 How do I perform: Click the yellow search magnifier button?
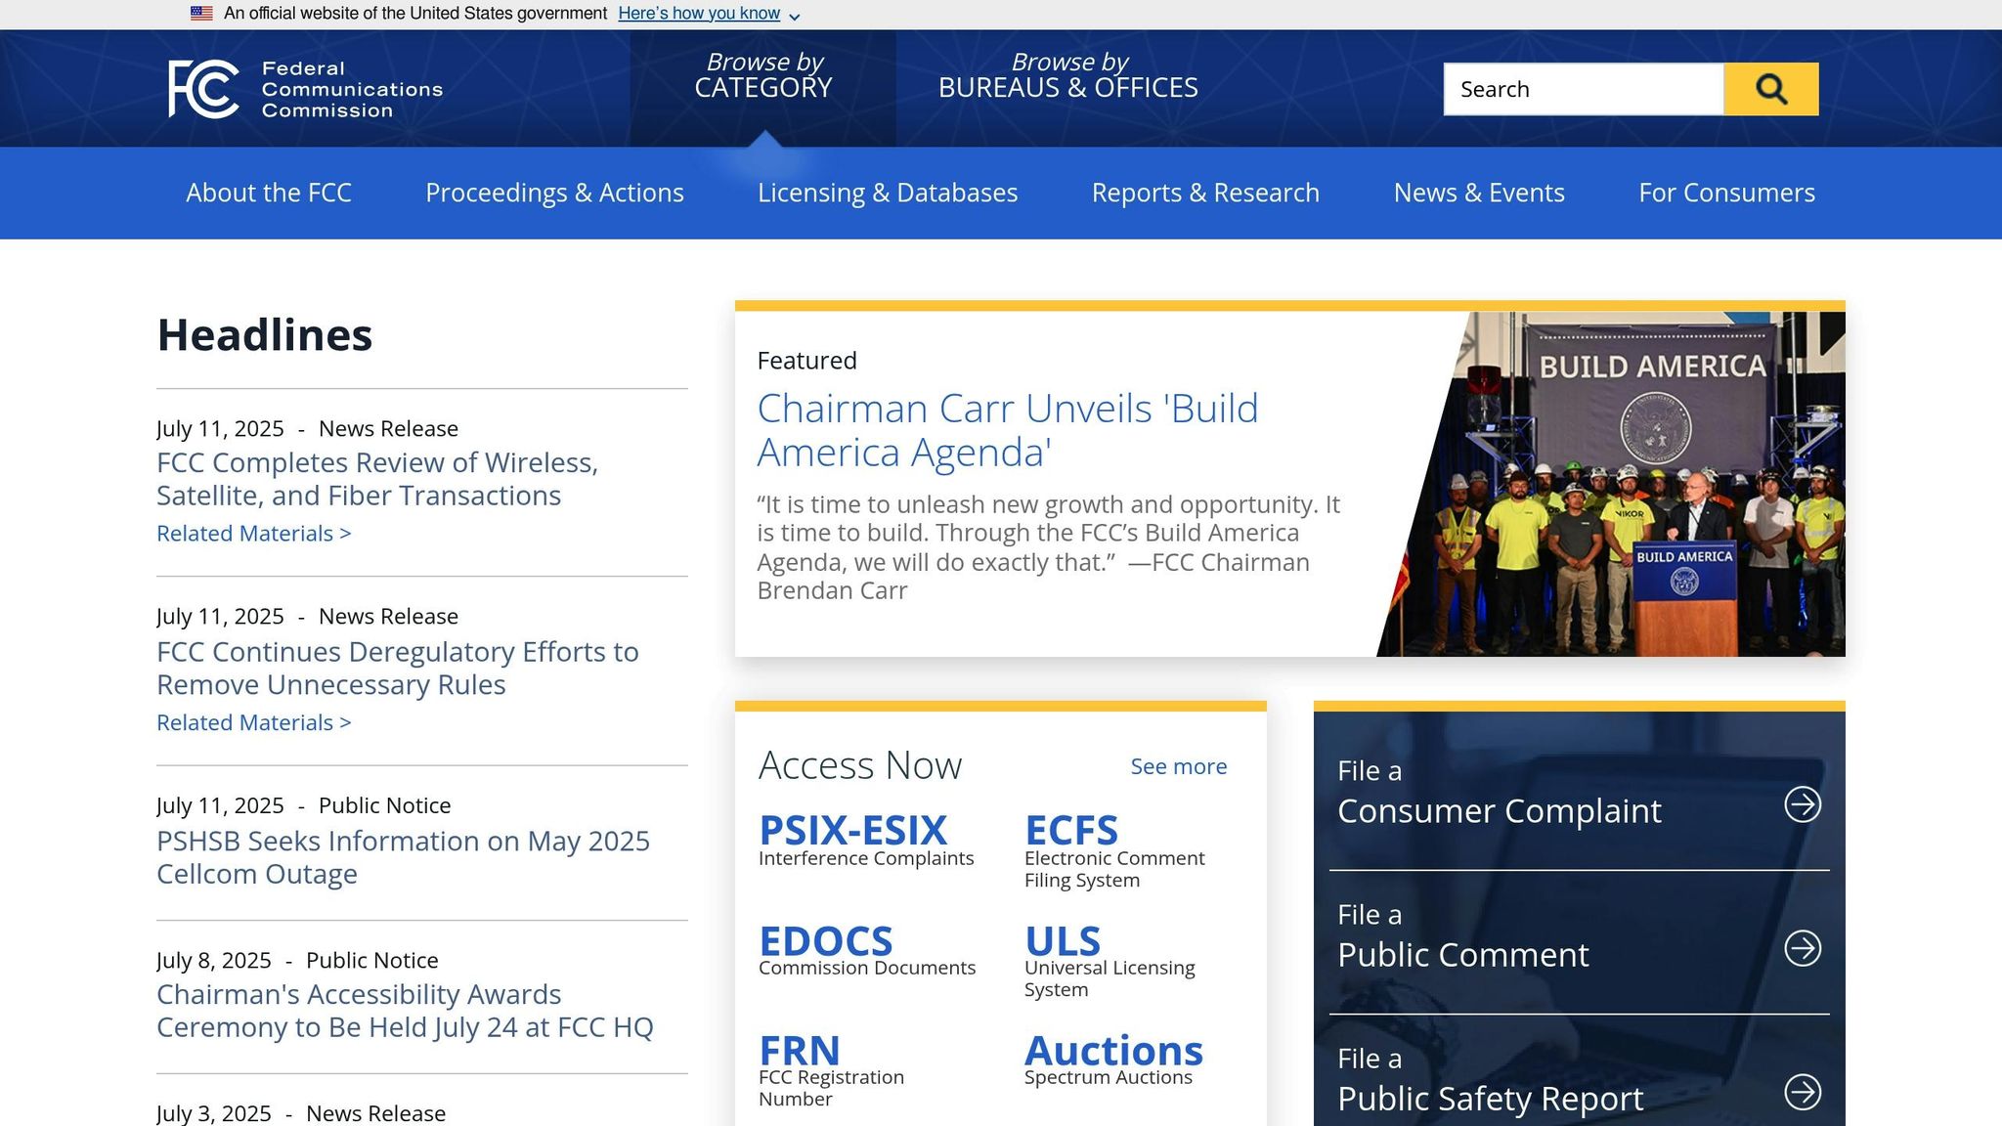[1770, 89]
